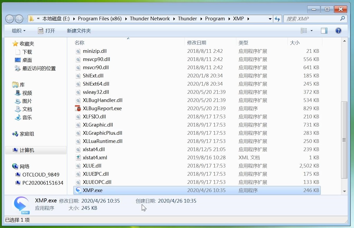Image resolution: width=354 pixels, height=228 pixels.
Task: Select the XLBugReport.exe application icon
Action: tap(78, 109)
